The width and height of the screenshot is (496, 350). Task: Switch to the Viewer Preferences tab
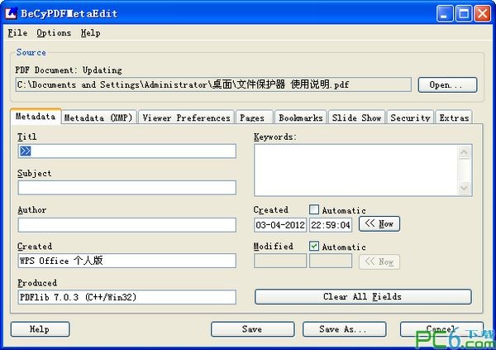coord(186,117)
